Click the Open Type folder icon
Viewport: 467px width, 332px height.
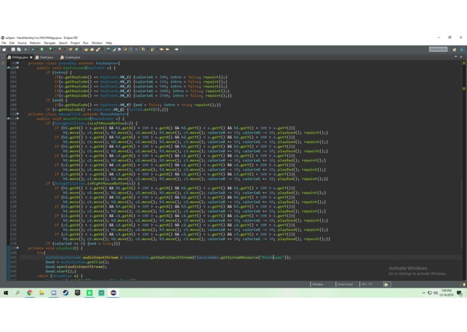pyautogui.click(x=87, y=49)
